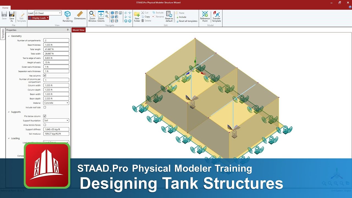
Task: Open the Material dropdown showing Concrete
Action: click(x=56, y=103)
